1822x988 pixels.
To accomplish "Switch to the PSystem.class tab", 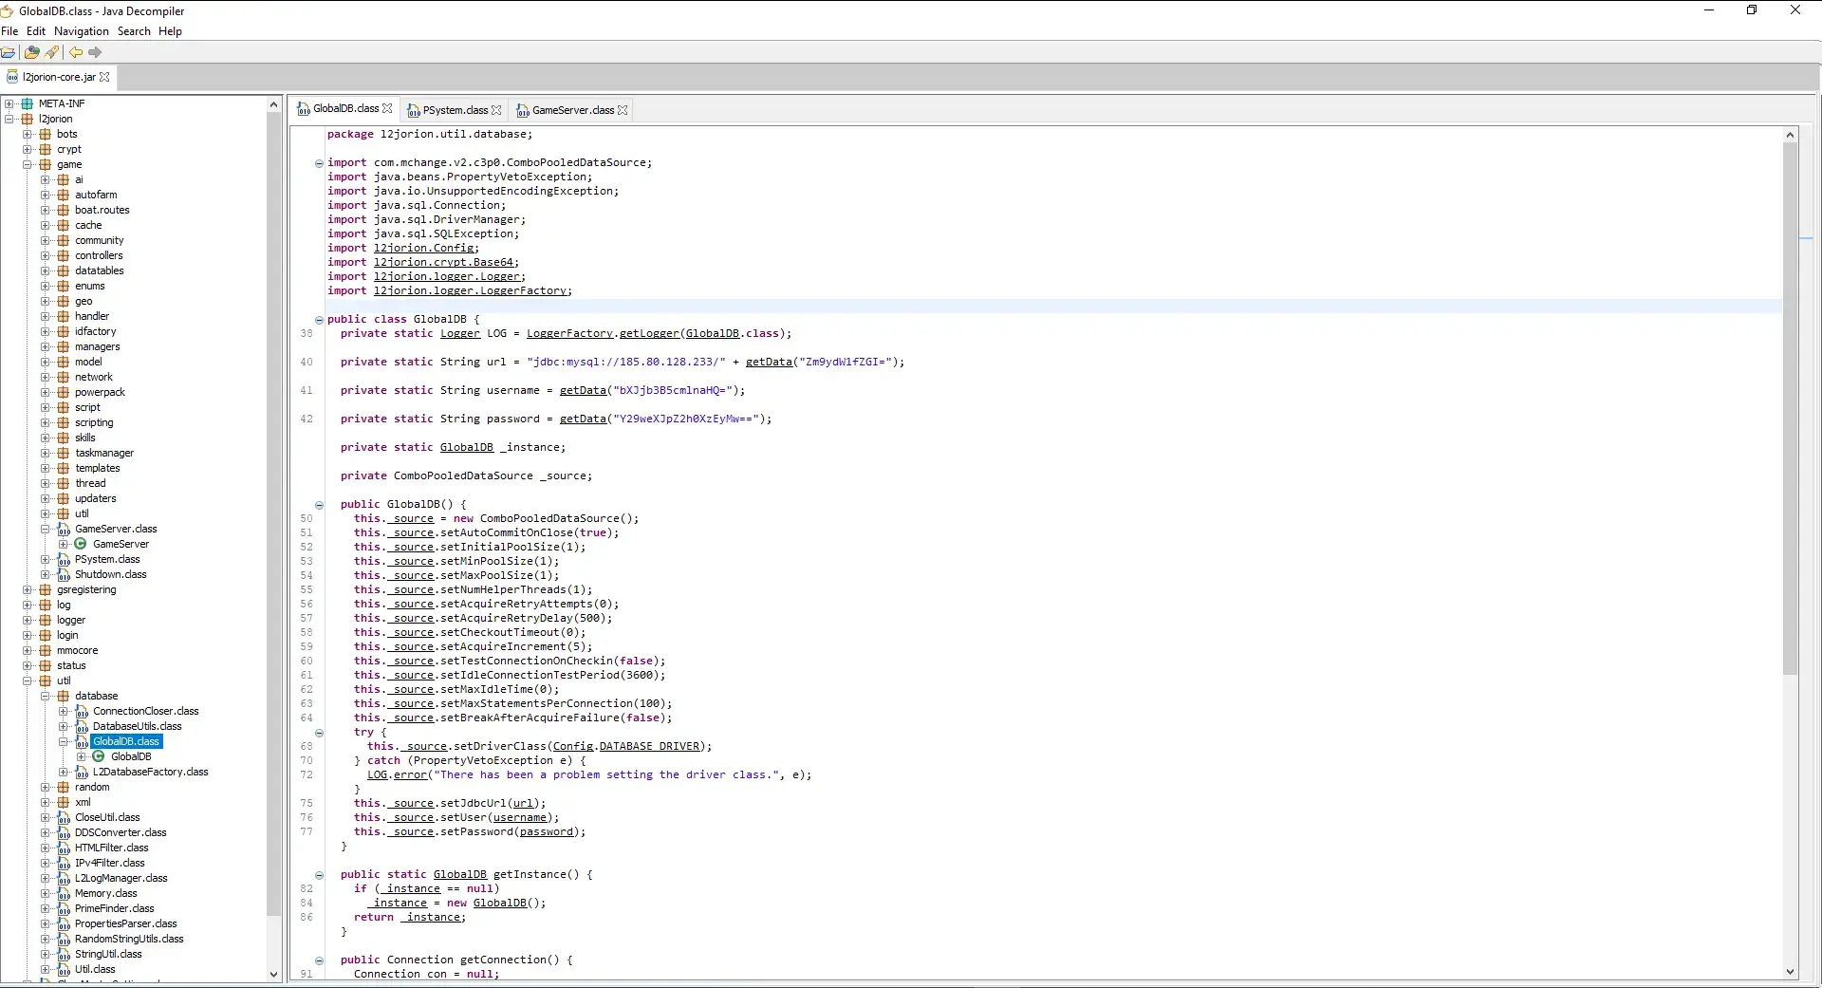I will (x=455, y=110).
